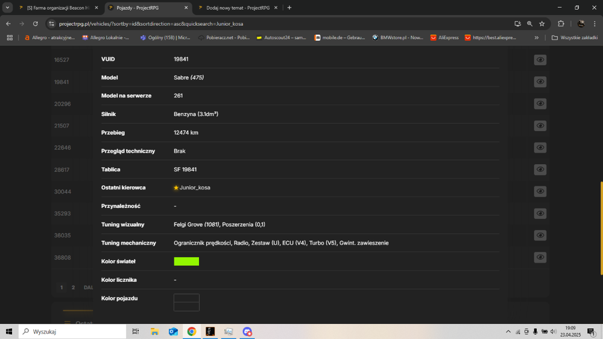The width and height of the screenshot is (603, 339).
Task: Open eye icon on row 22646
Action: (x=540, y=147)
